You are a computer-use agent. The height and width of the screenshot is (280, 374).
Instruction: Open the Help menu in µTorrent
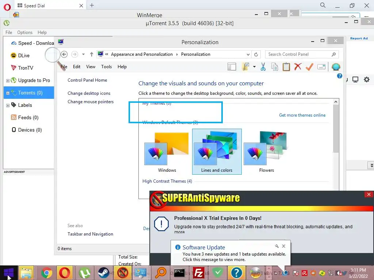[x=42, y=32]
